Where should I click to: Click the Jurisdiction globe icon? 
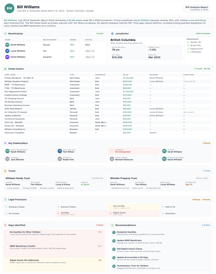(112, 34)
